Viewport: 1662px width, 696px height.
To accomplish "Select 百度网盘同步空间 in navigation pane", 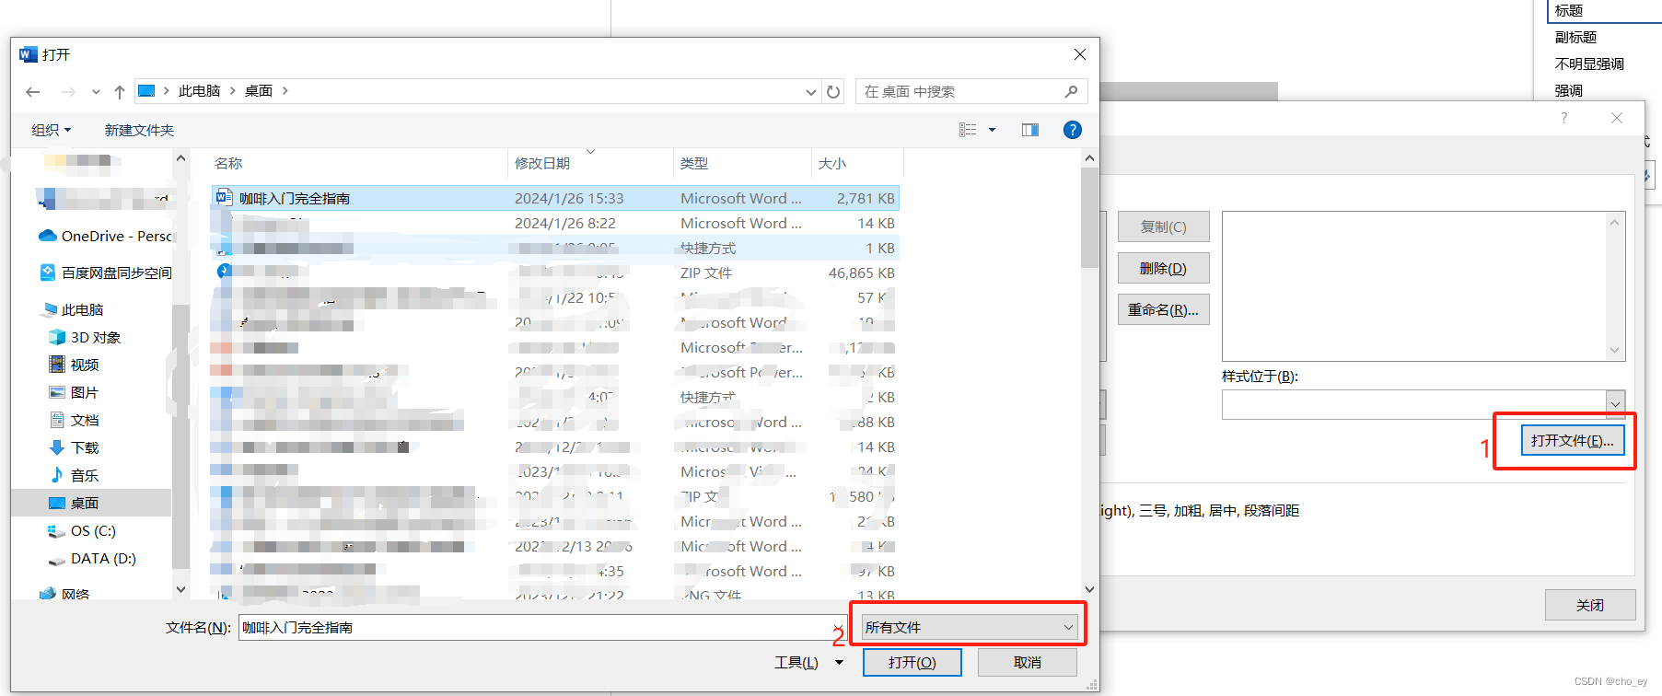I will pyautogui.click(x=107, y=273).
